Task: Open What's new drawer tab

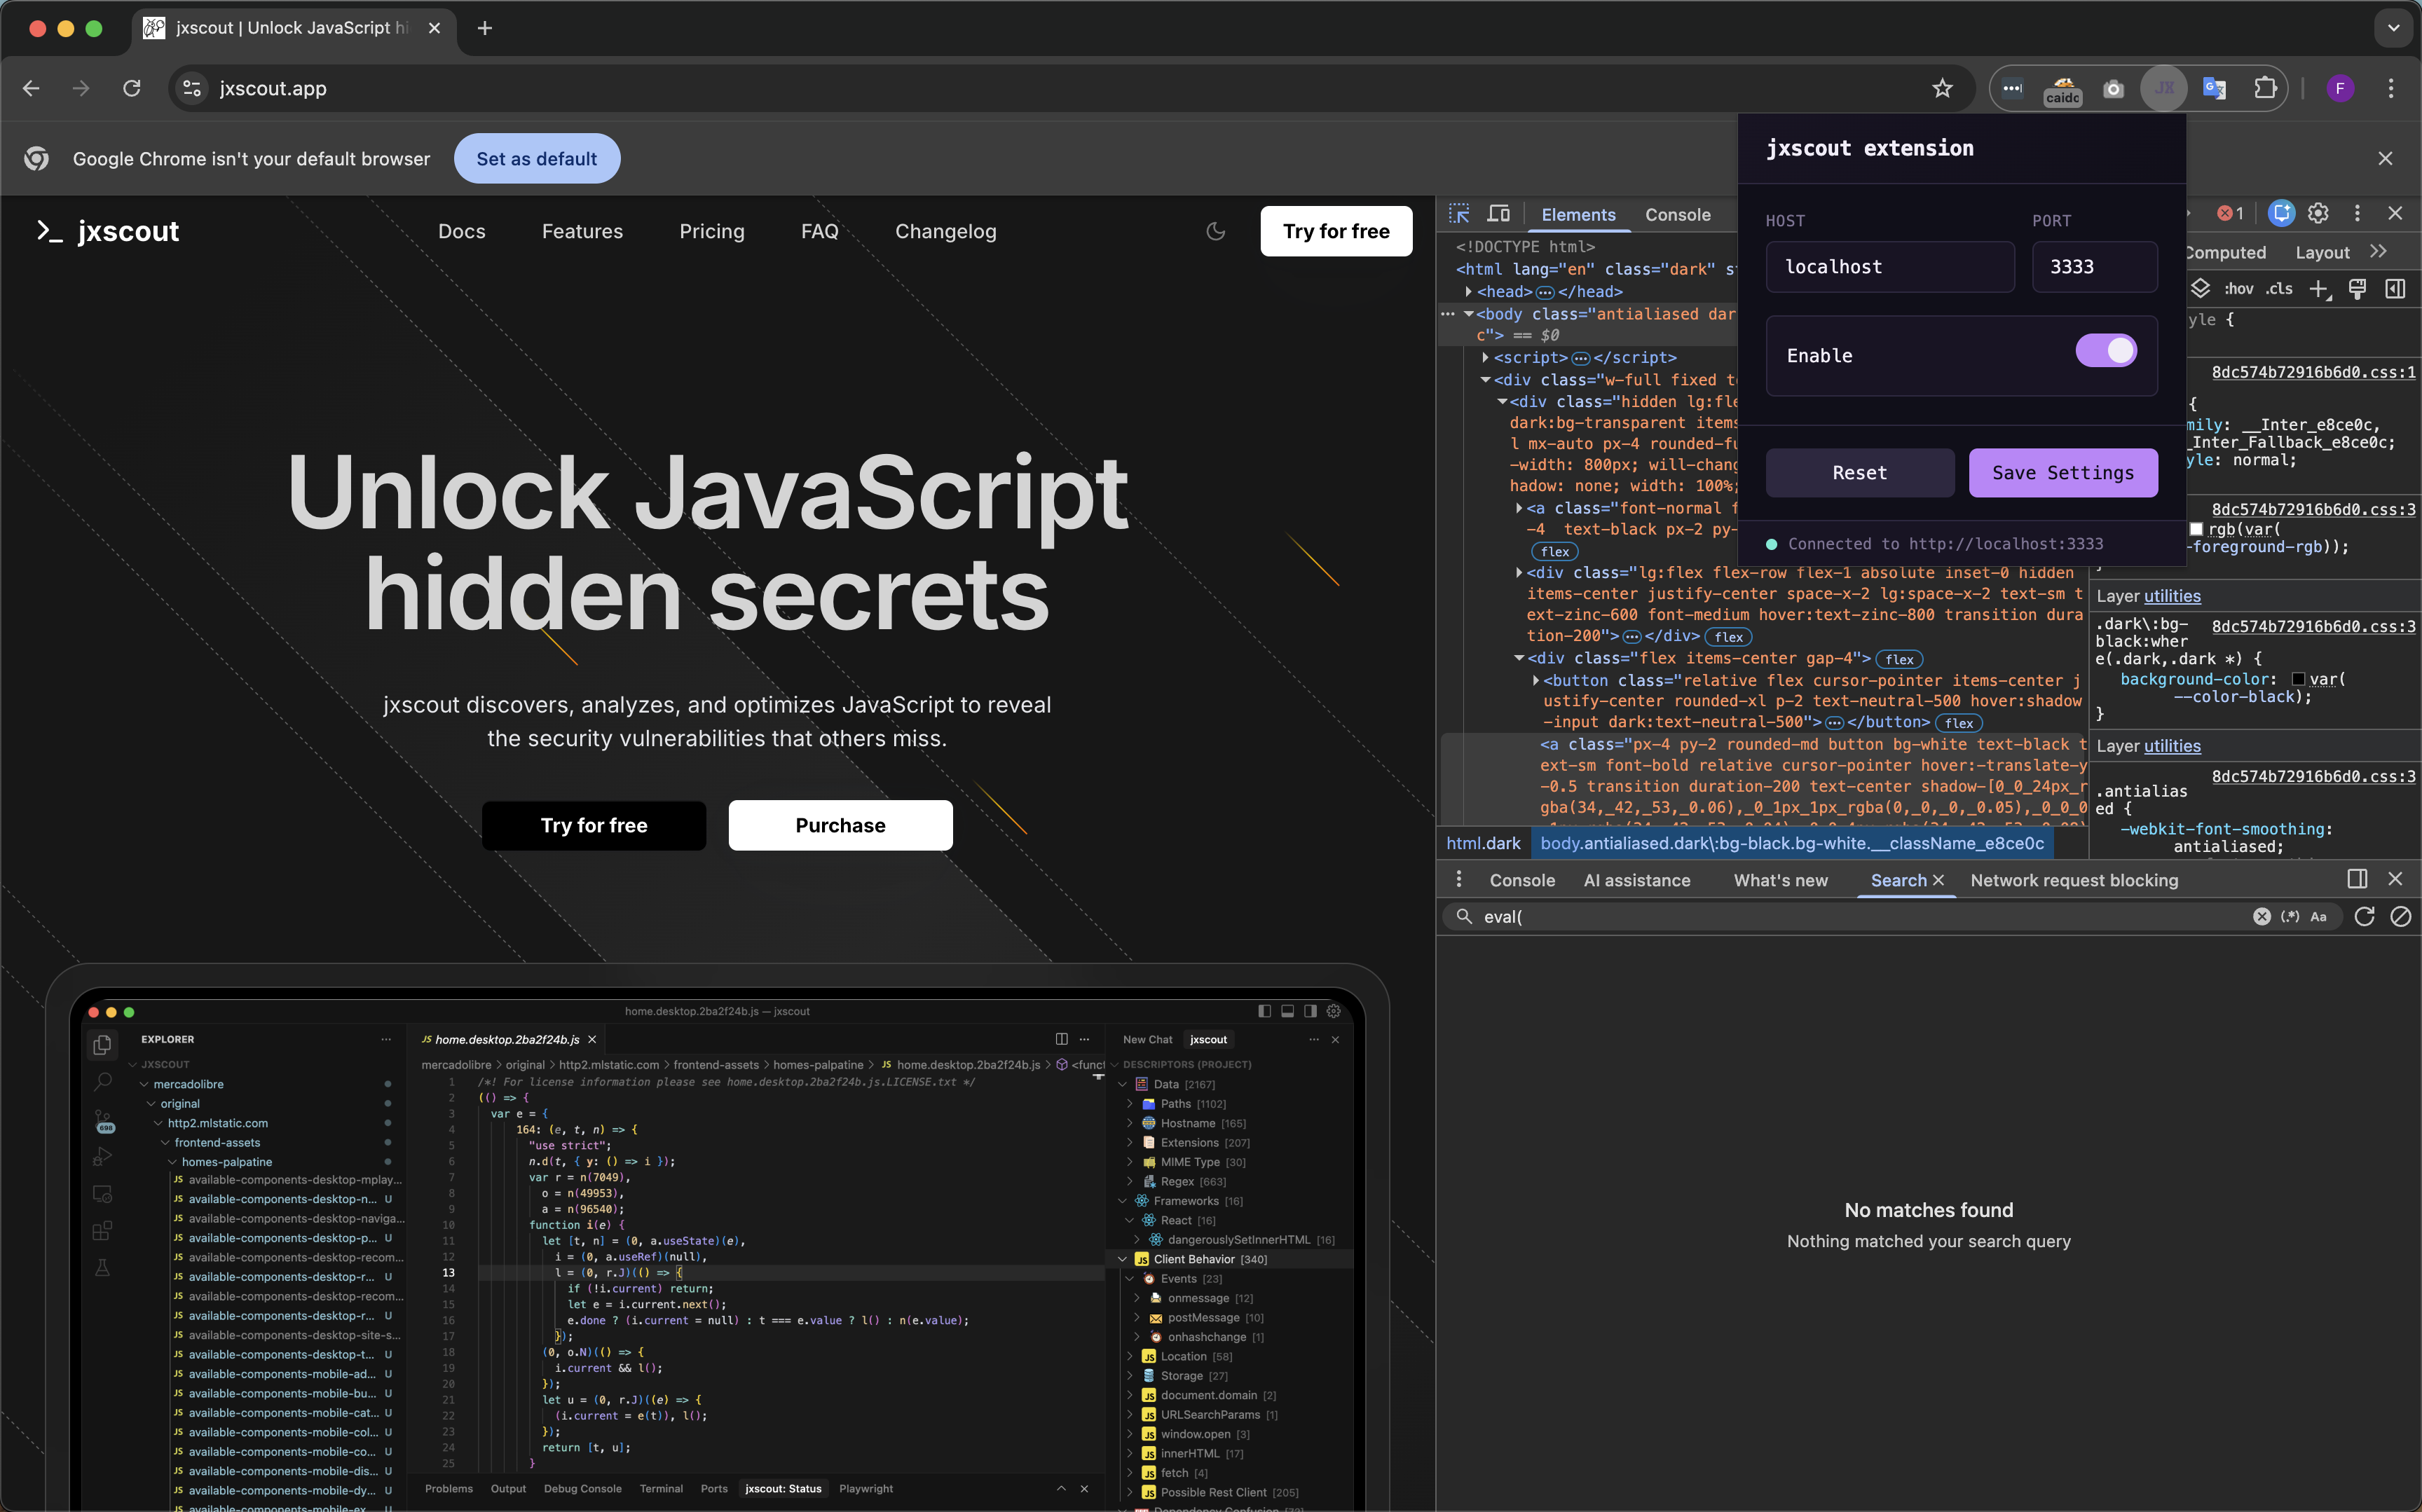Action: [1780, 880]
